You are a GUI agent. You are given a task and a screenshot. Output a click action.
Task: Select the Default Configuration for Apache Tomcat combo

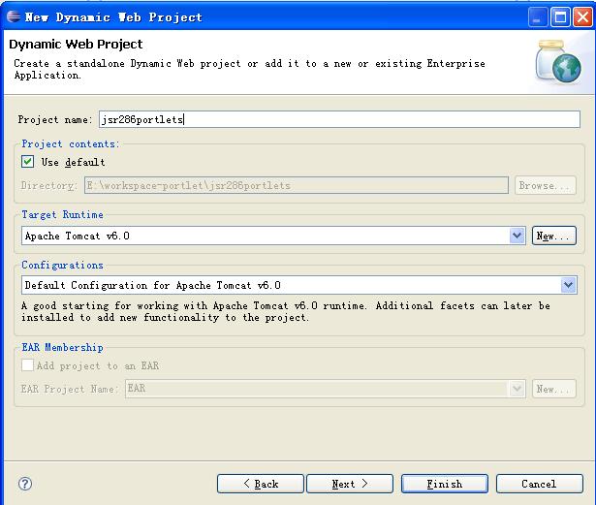(x=299, y=285)
